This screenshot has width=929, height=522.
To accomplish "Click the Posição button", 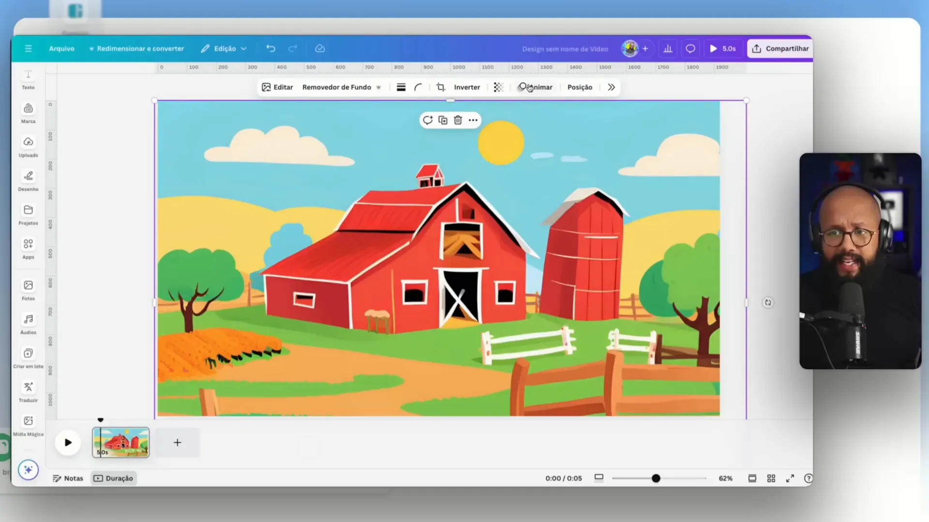I will pos(580,87).
